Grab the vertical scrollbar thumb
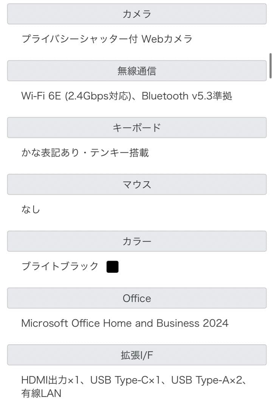The height and width of the screenshot is (408, 274). coord(271,66)
